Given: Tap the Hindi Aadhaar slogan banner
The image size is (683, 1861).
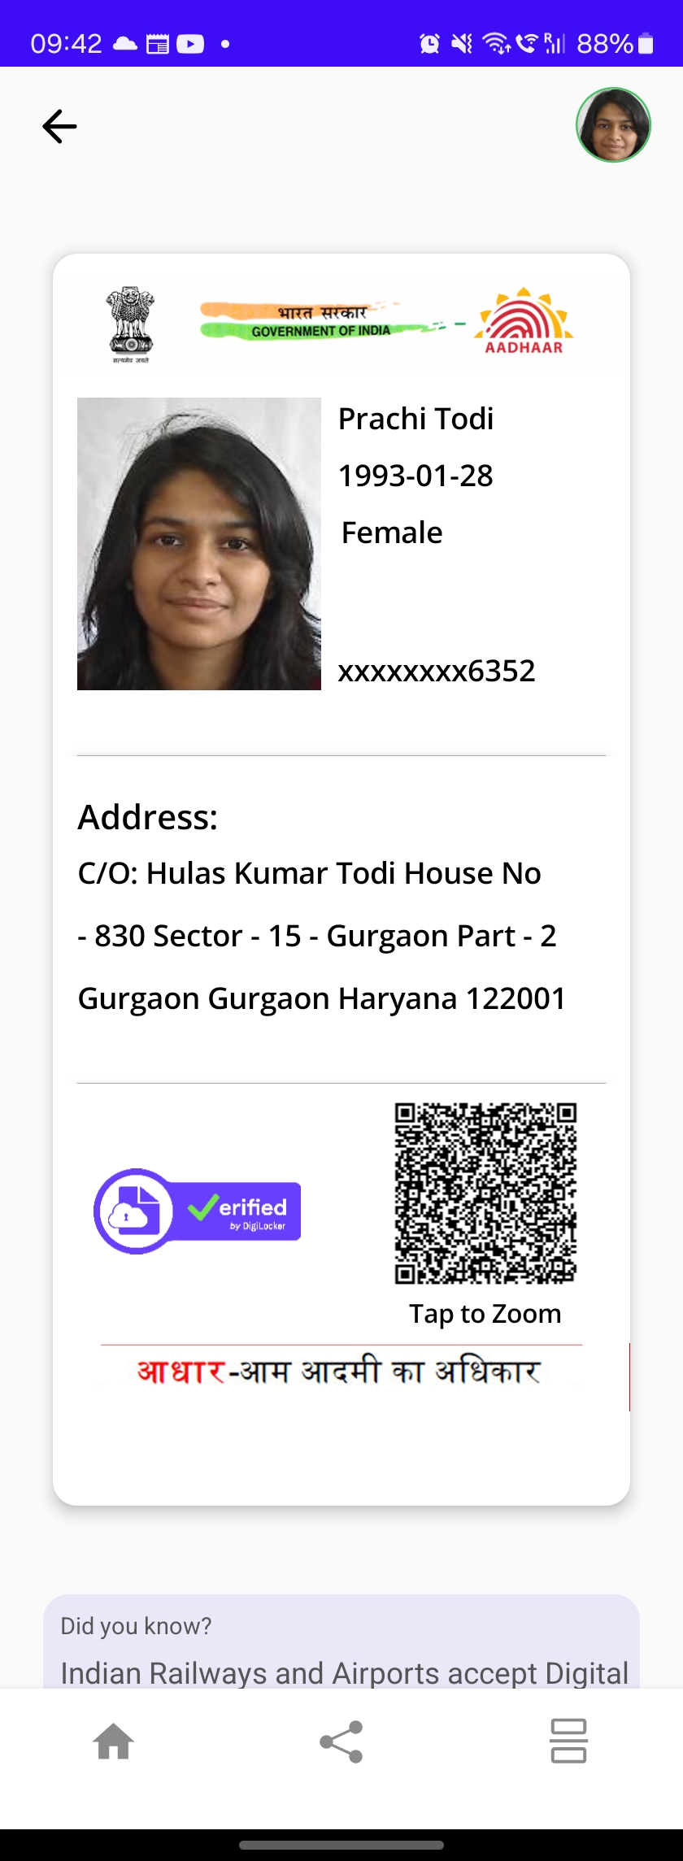Looking at the screenshot, I should click(339, 1371).
